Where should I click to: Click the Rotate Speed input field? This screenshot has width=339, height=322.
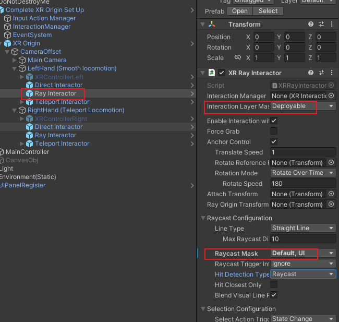302,184
